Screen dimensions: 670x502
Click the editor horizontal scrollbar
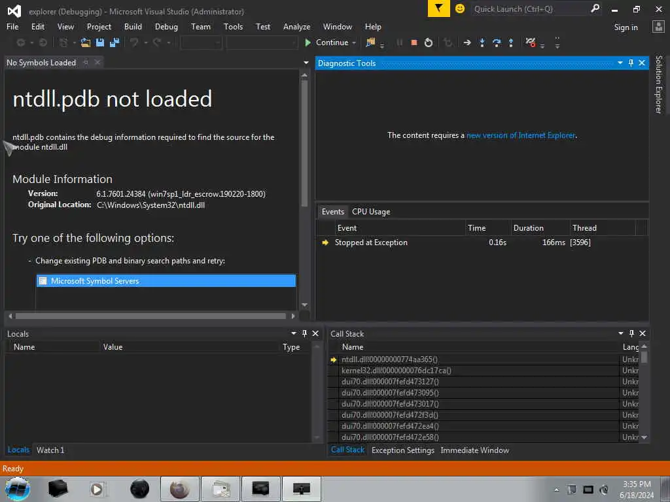click(151, 316)
